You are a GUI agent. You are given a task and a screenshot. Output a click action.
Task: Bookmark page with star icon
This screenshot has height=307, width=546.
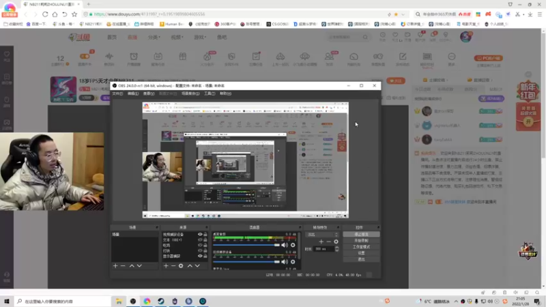point(74,14)
